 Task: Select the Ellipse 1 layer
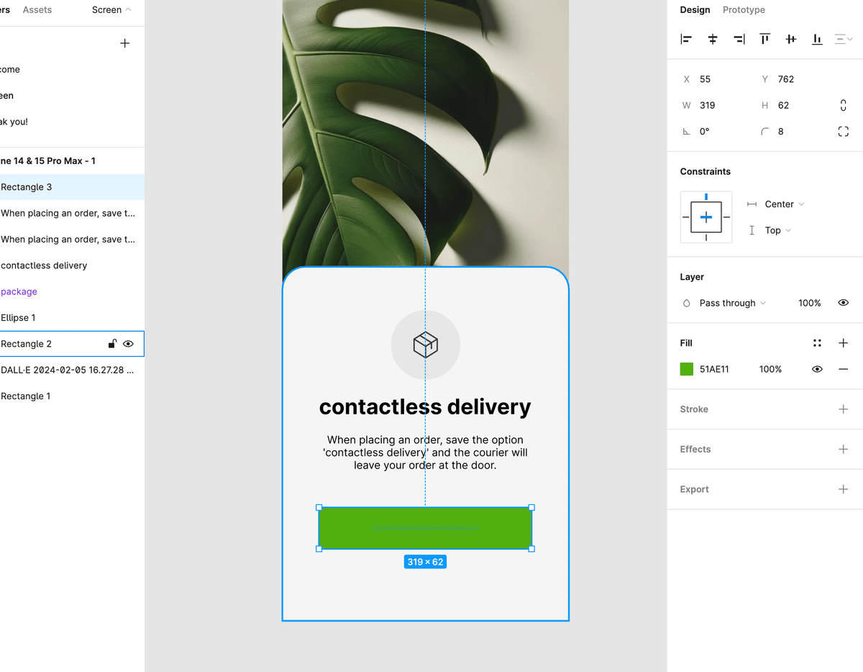tap(72, 317)
